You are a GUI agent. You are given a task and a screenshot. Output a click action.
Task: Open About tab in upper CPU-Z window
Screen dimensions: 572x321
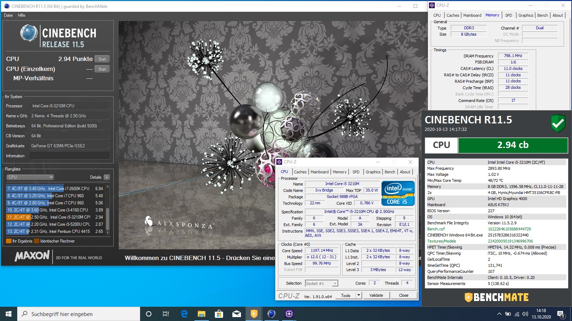pos(558,15)
